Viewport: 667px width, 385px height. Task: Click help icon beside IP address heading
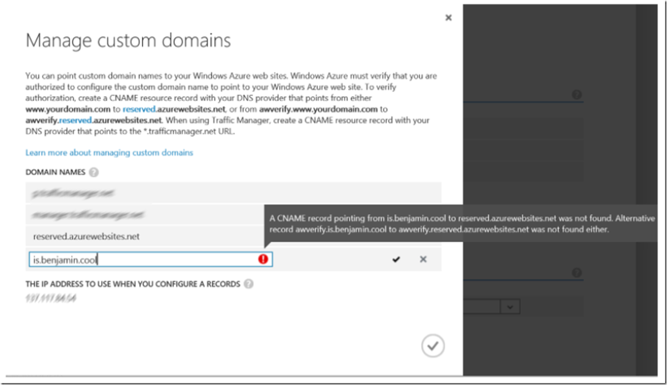(248, 284)
